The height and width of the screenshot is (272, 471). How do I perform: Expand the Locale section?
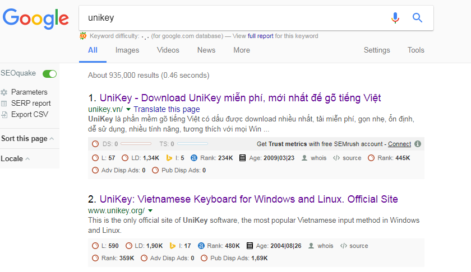[x=15, y=158]
